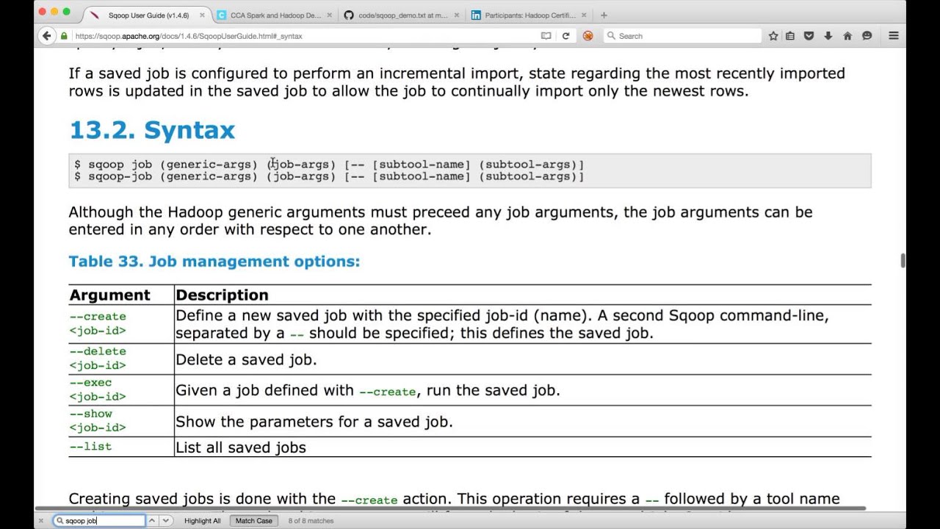
Task: Click the --create <job-id> argument cell
Action: pos(121,324)
